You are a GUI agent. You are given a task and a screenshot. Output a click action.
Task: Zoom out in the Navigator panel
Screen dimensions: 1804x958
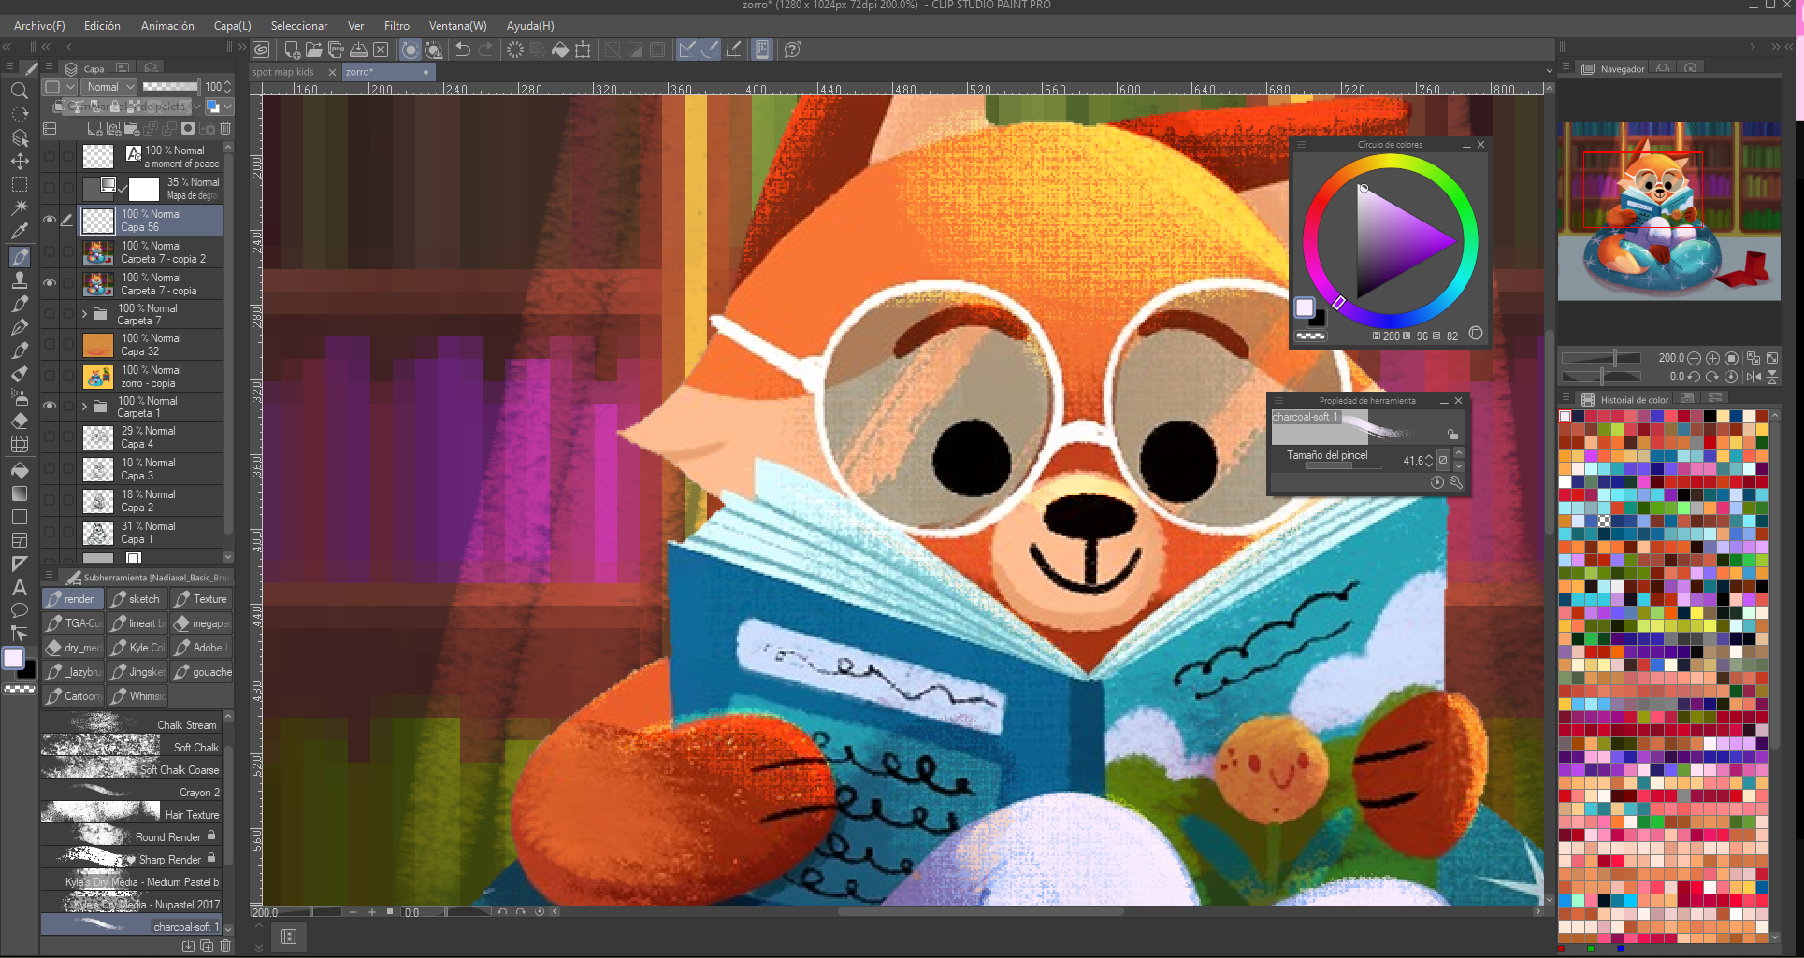[1694, 358]
